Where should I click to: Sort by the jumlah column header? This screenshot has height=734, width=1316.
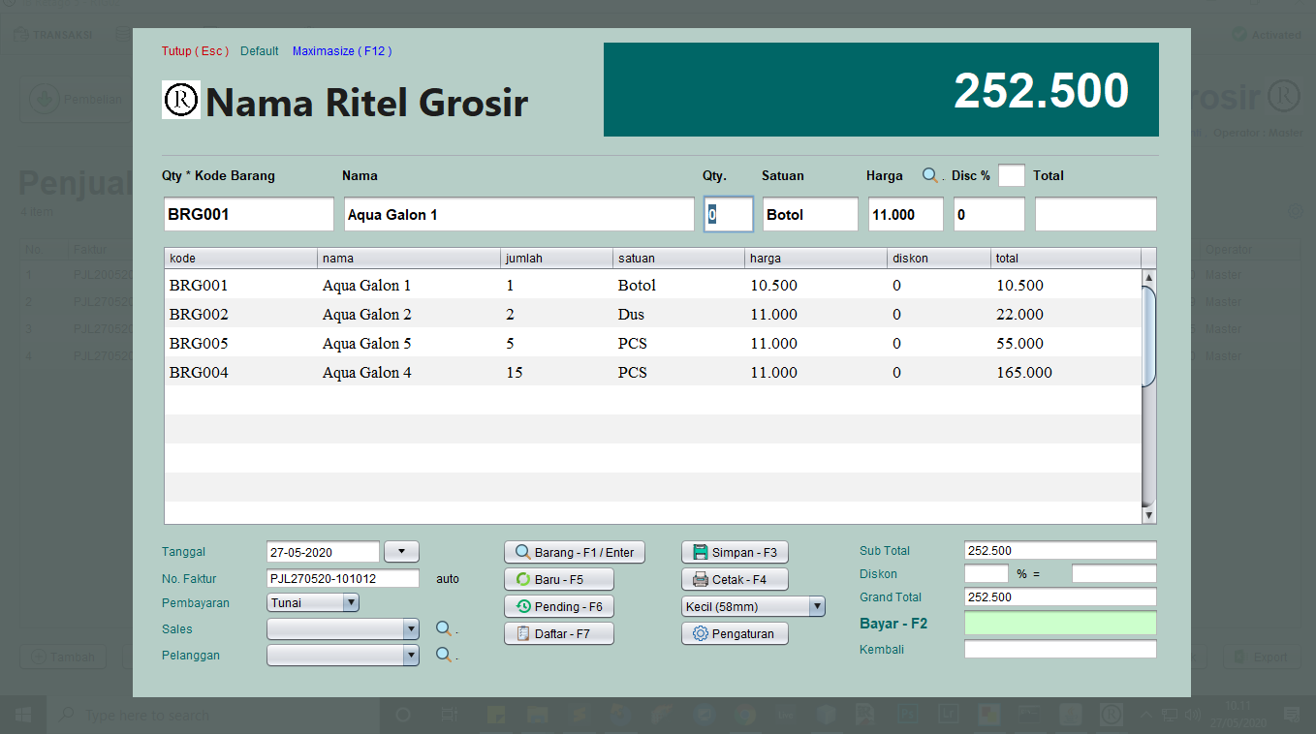pyautogui.click(x=556, y=259)
